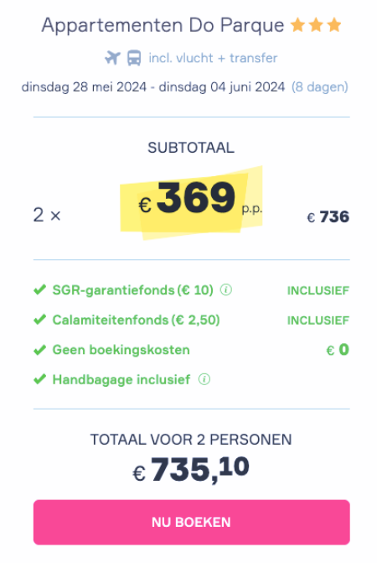Click the Appartementen Do Parque title
This screenshot has width=377, height=563.
pyautogui.click(x=163, y=25)
